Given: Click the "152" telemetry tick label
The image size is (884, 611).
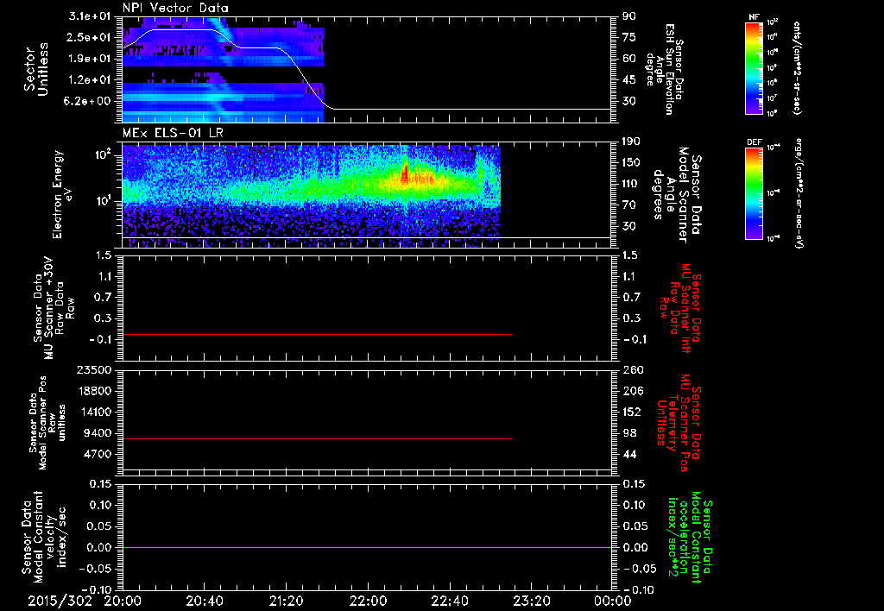Looking at the screenshot, I should click(632, 412).
